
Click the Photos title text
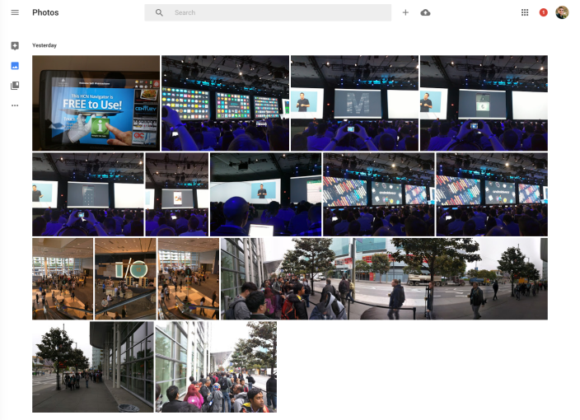click(x=45, y=13)
